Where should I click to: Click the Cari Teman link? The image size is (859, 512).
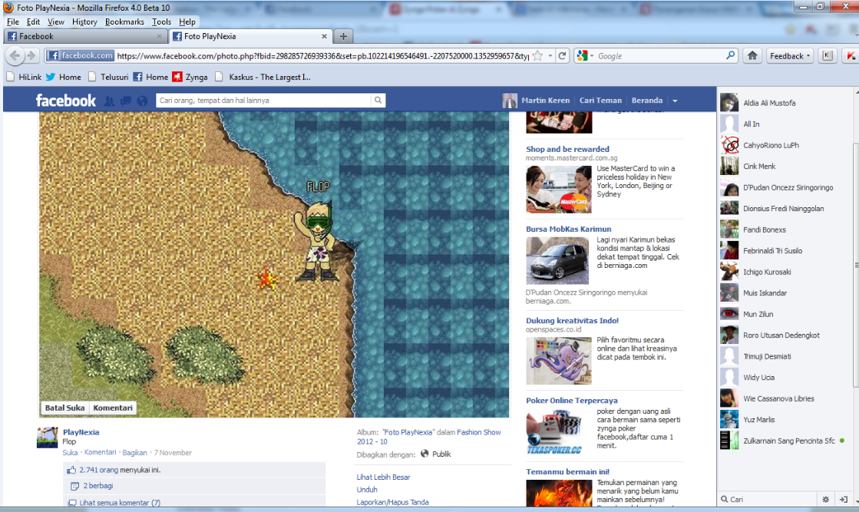tap(600, 101)
